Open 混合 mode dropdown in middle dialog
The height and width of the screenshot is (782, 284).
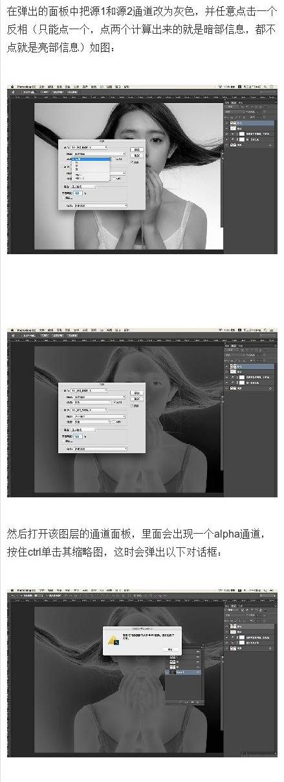pyautogui.click(x=83, y=430)
